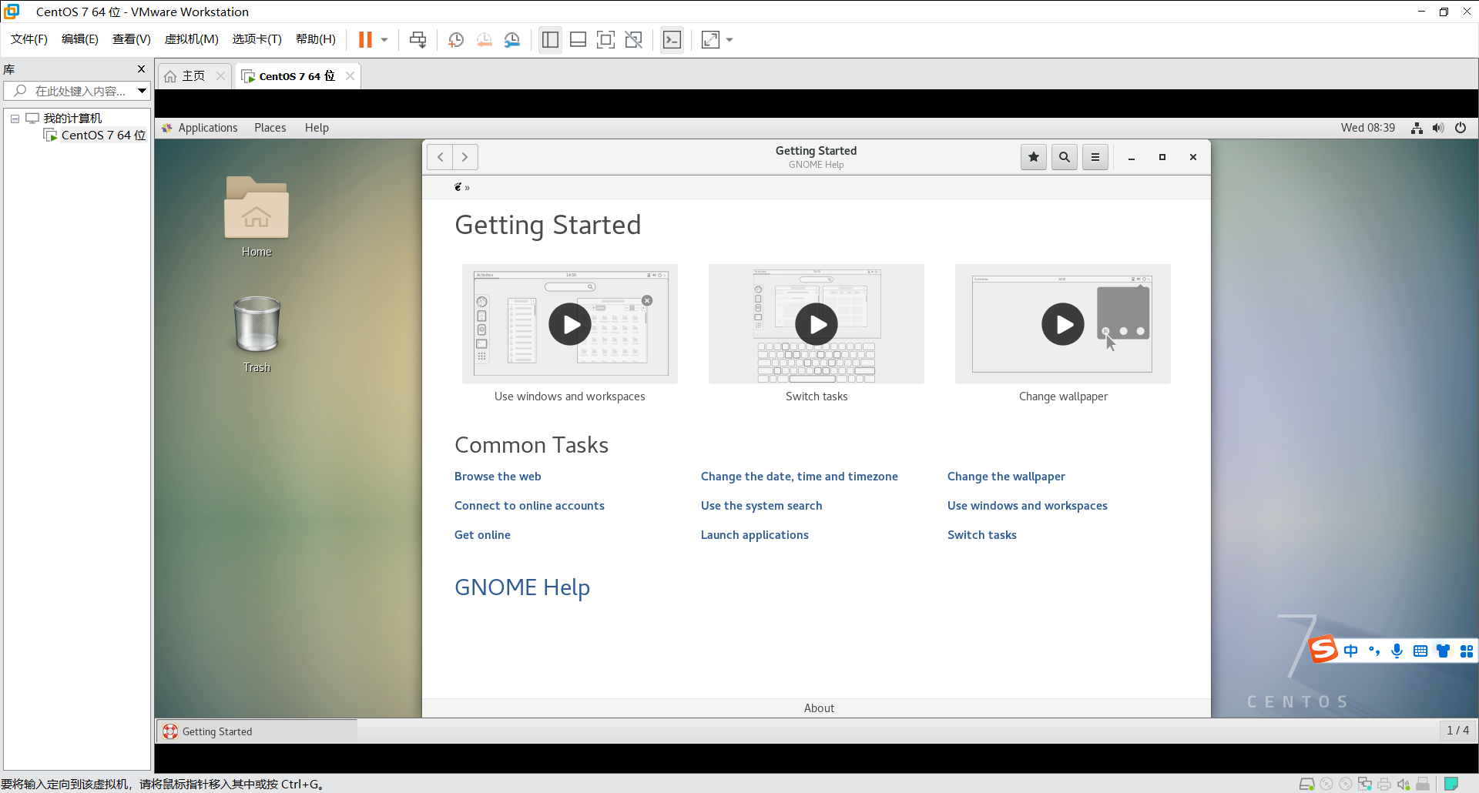This screenshot has width=1479, height=793.
Task: Play the Use windows and workspaces video
Action: click(570, 324)
